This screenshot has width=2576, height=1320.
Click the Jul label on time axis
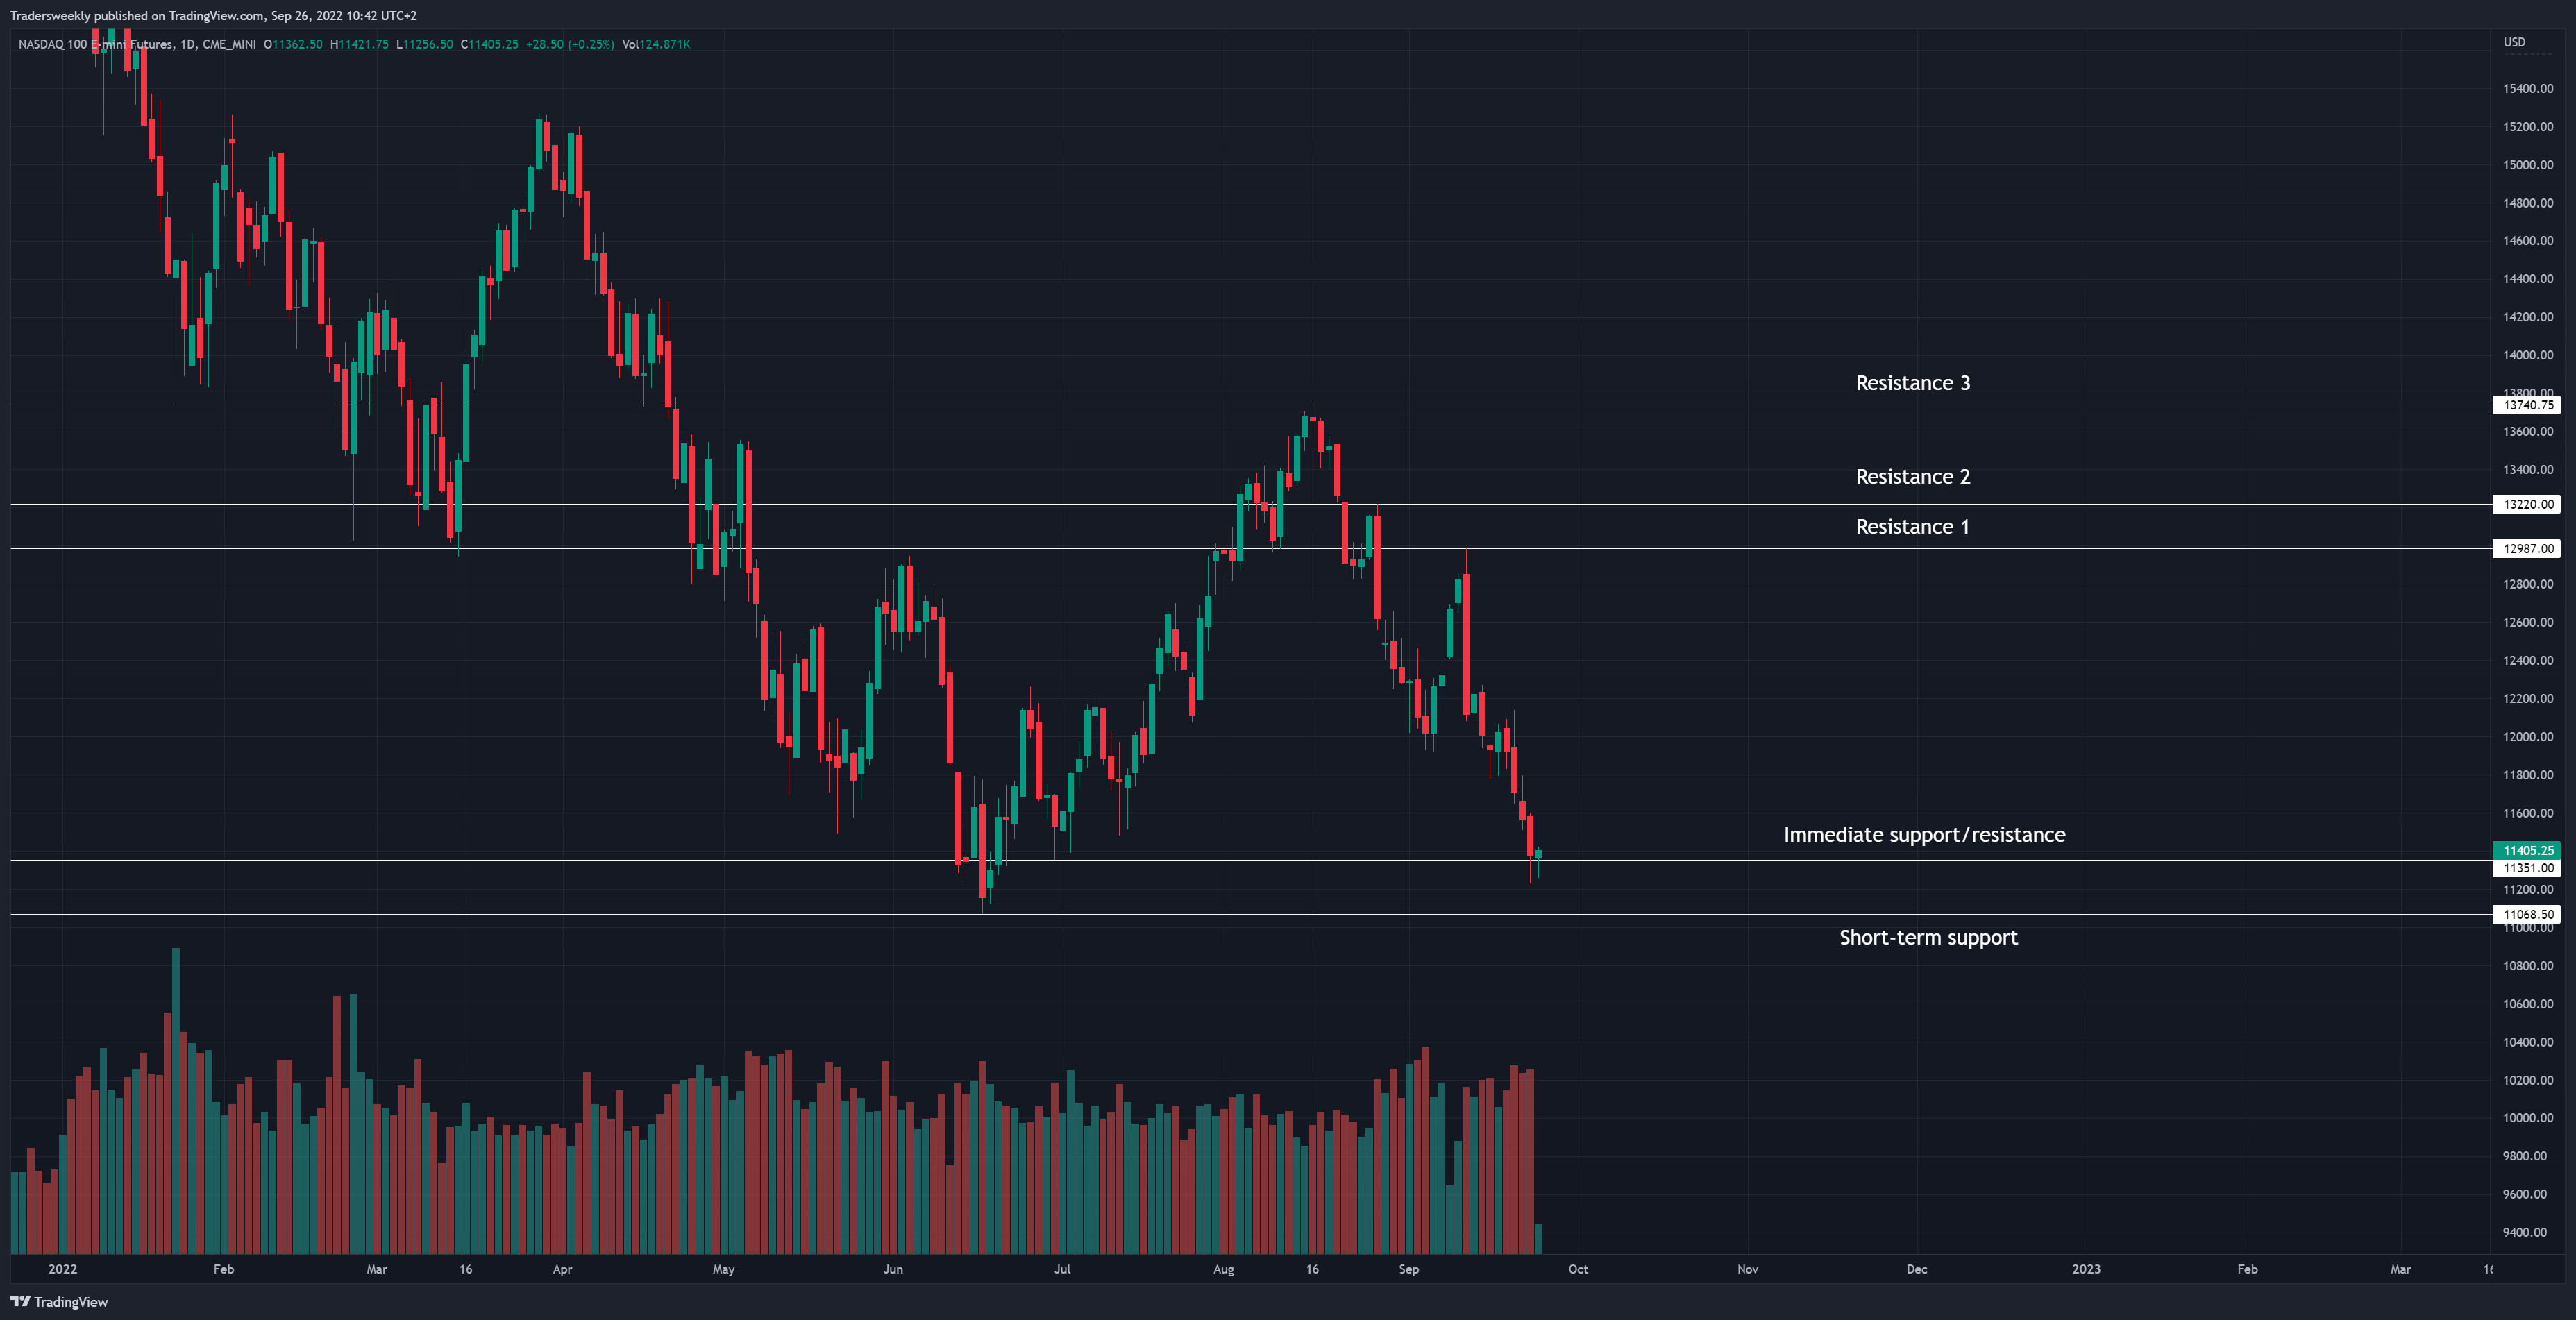click(x=1062, y=1269)
